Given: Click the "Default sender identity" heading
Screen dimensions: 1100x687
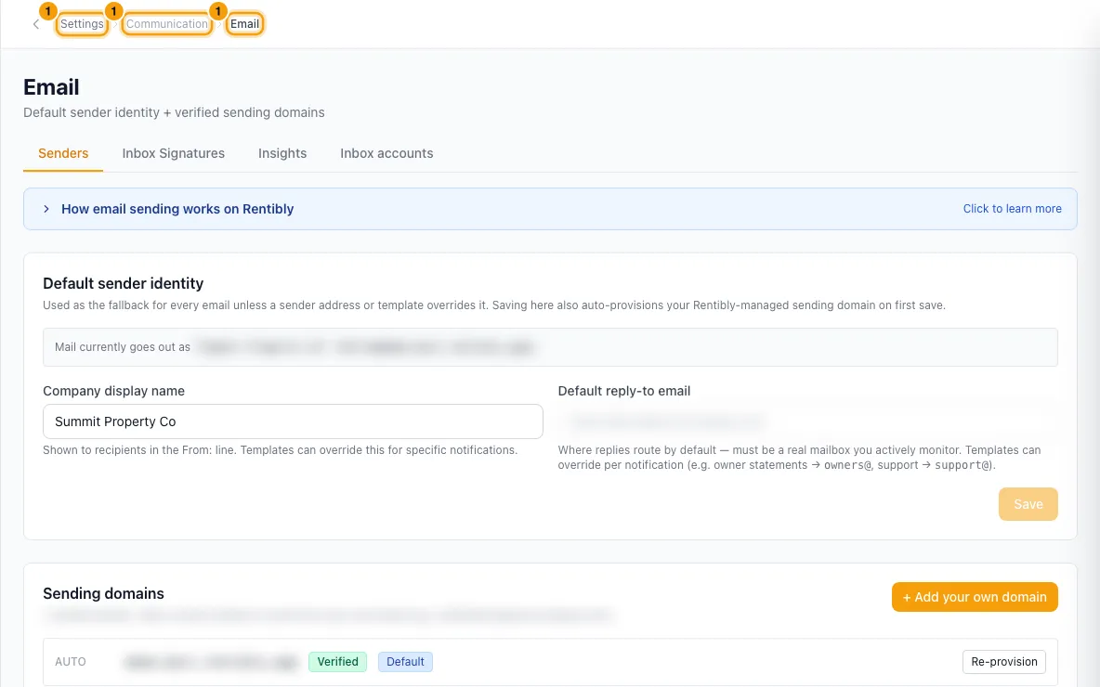Looking at the screenshot, I should (123, 283).
